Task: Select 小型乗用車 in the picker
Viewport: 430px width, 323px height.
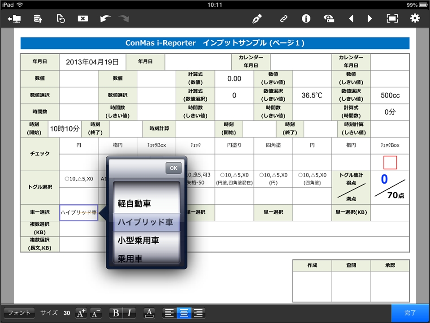Action: pos(138,241)
